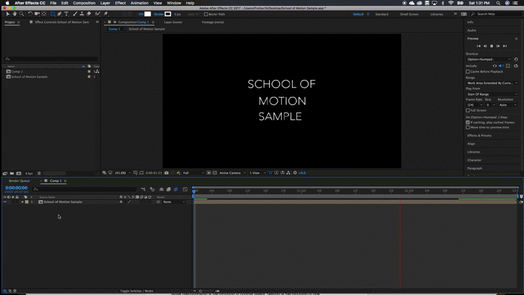Image resolution: width=524 pixels, height=295 pixels.
Task: Switch to the Standard workspace
Action: pyautogui.click(x=382, y=14)
